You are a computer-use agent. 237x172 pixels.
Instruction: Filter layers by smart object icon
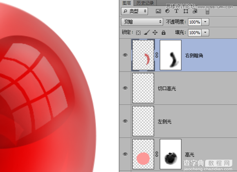pyautogui.click(x=195, y=11)
